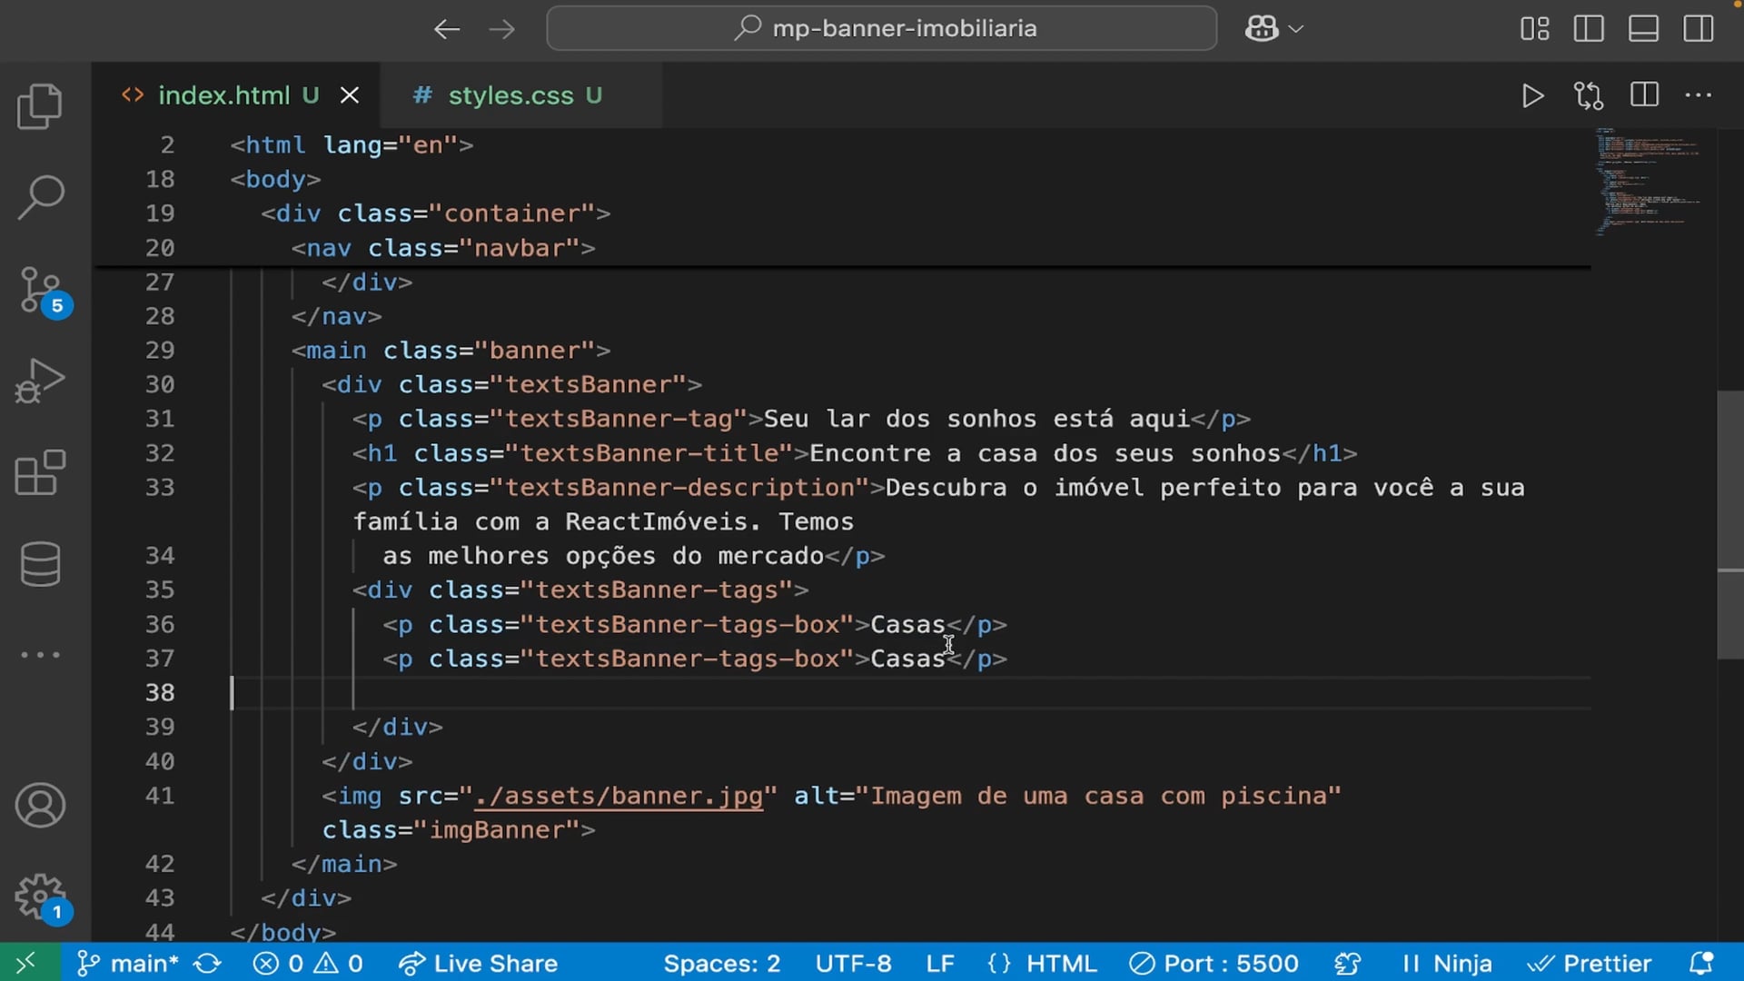Click Live Share in status bar
Viewport: 1744px width, 981px height.
click(479, 963)
